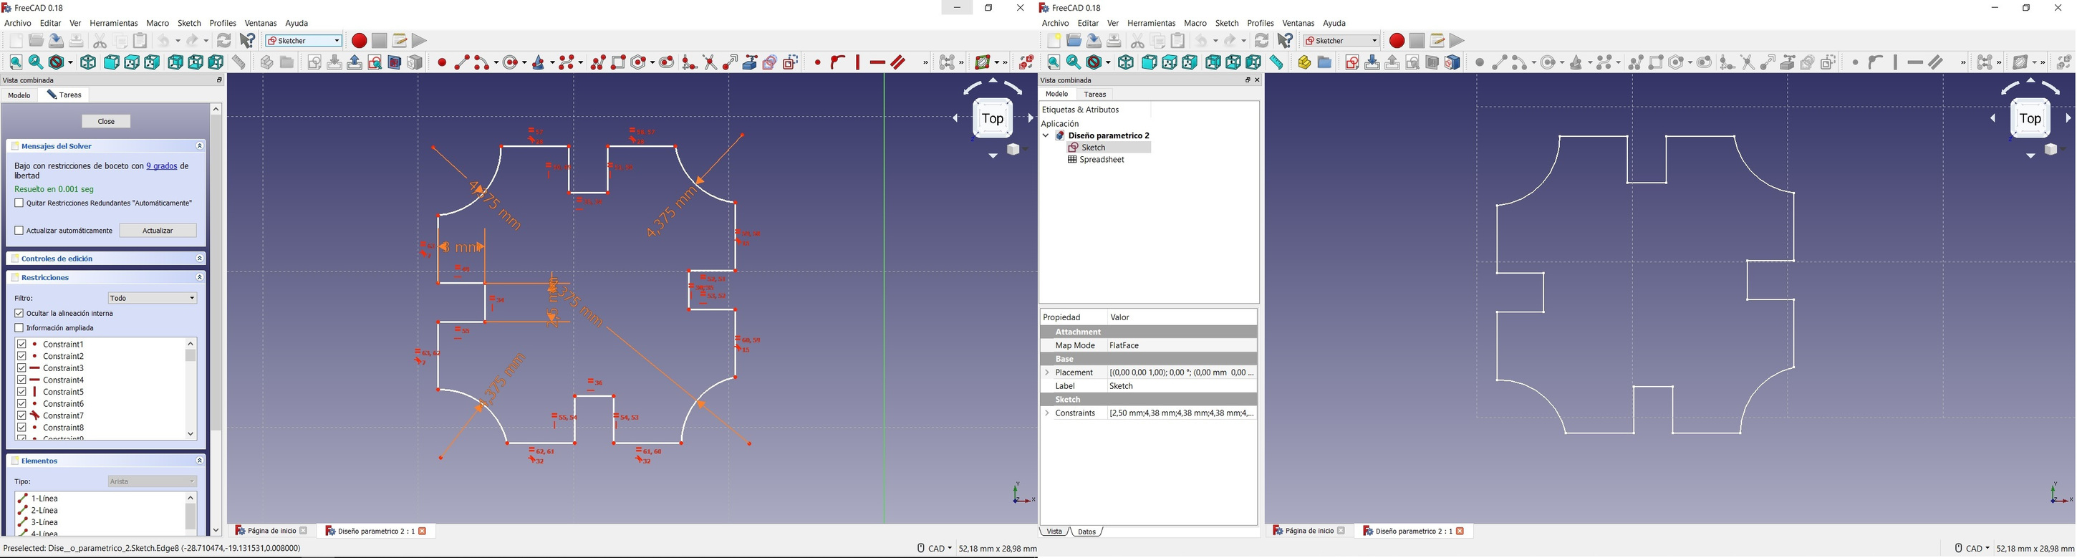Open Profiles menu in right window
Viewport: 2077px width, 558px height.
(1261, 24)
